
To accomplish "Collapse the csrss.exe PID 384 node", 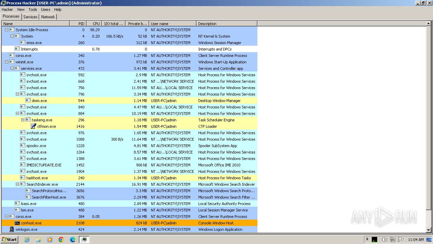I will coord(6,217).
